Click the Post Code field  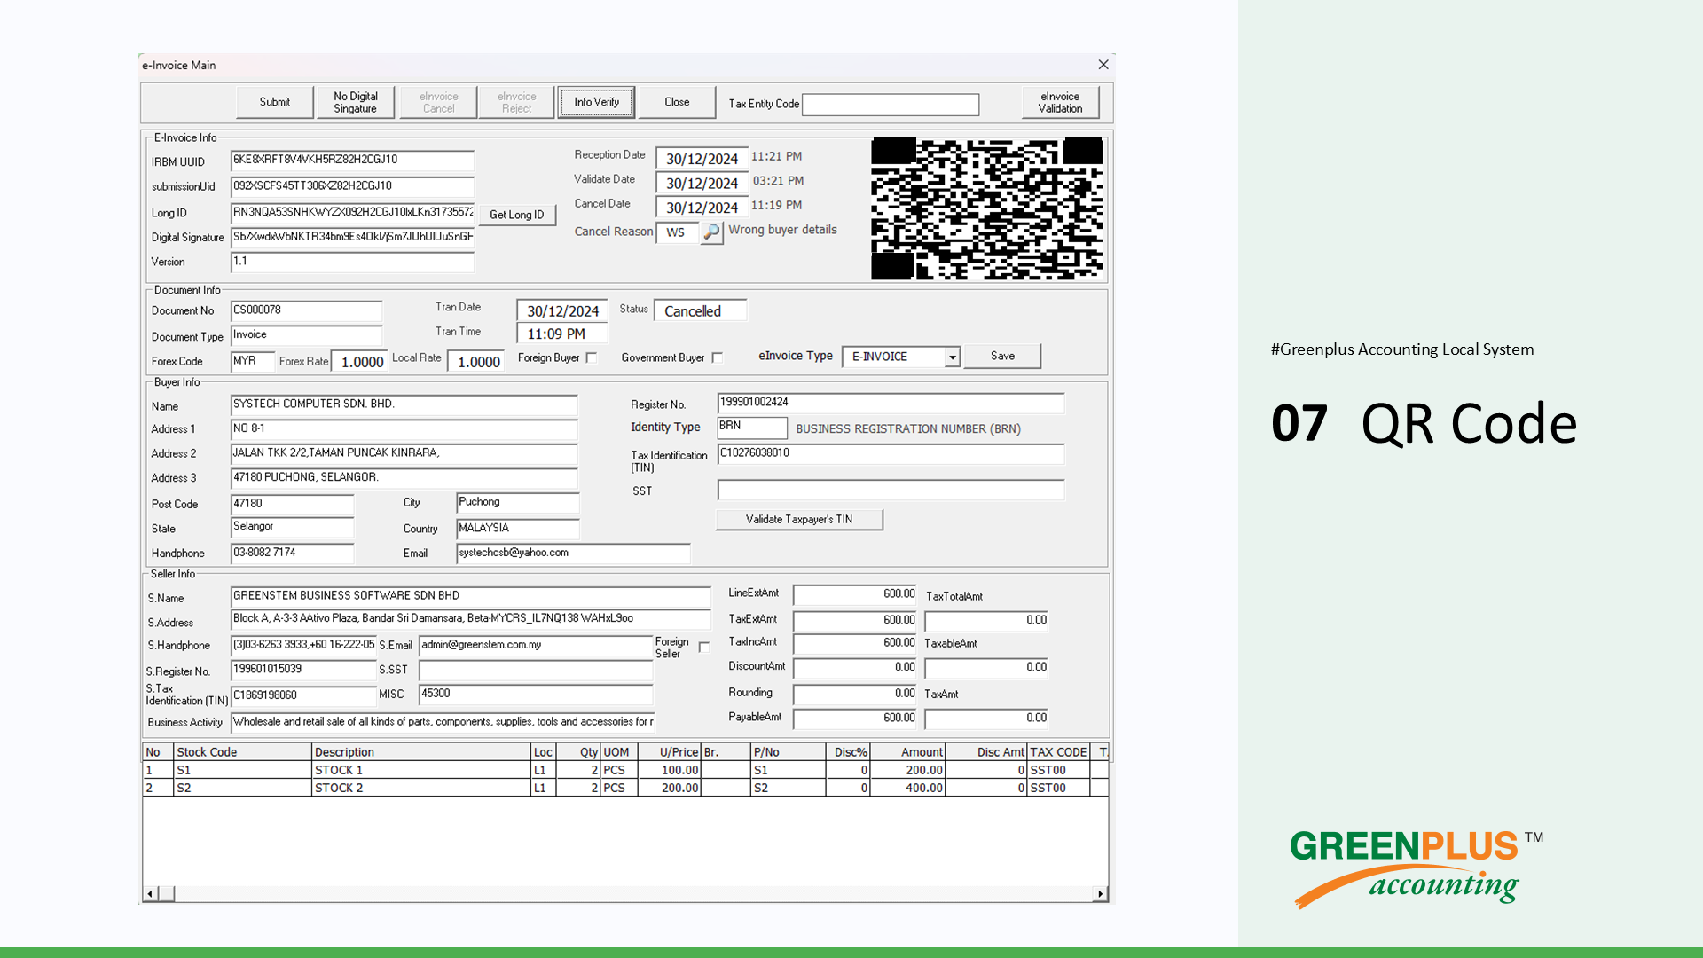point(292,504)
